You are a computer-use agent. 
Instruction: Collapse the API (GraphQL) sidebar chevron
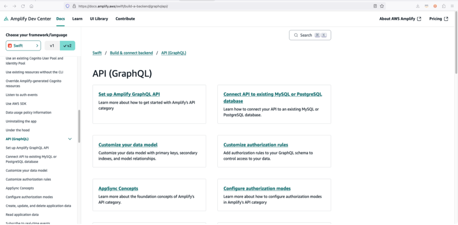(70, 139)
